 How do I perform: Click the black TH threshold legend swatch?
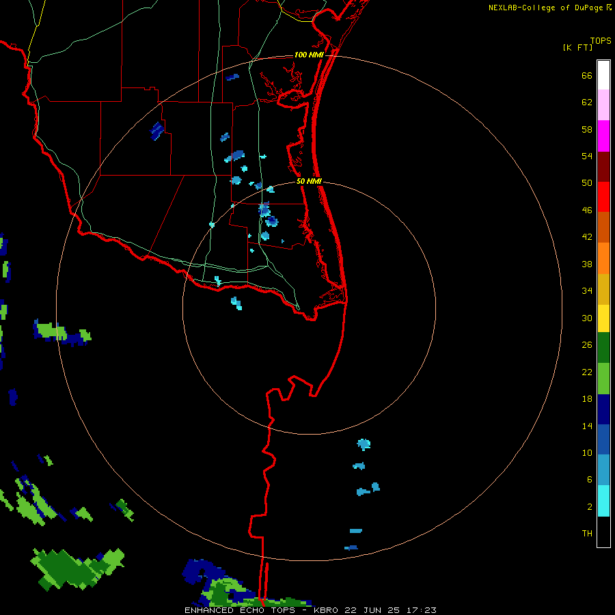[x=603, y=532]
